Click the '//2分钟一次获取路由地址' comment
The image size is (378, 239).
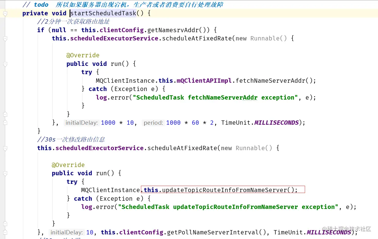point(73,22)
